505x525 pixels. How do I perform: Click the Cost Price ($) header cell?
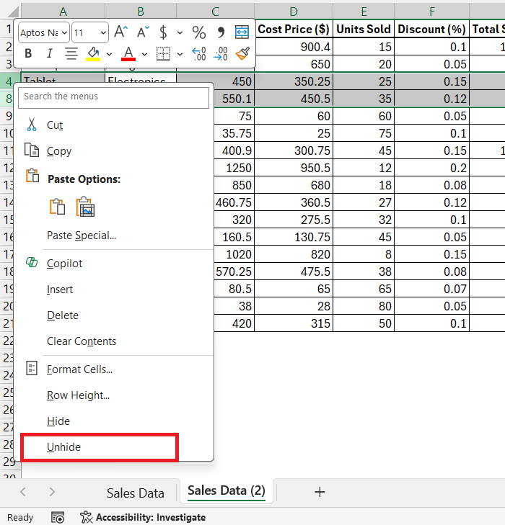(x=294, y=29)
